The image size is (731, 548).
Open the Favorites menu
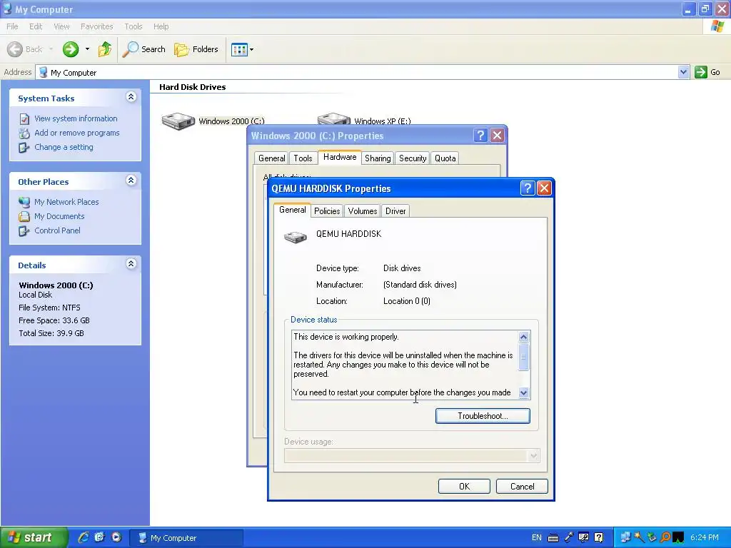pyautogui.click(x=96, y=26)
